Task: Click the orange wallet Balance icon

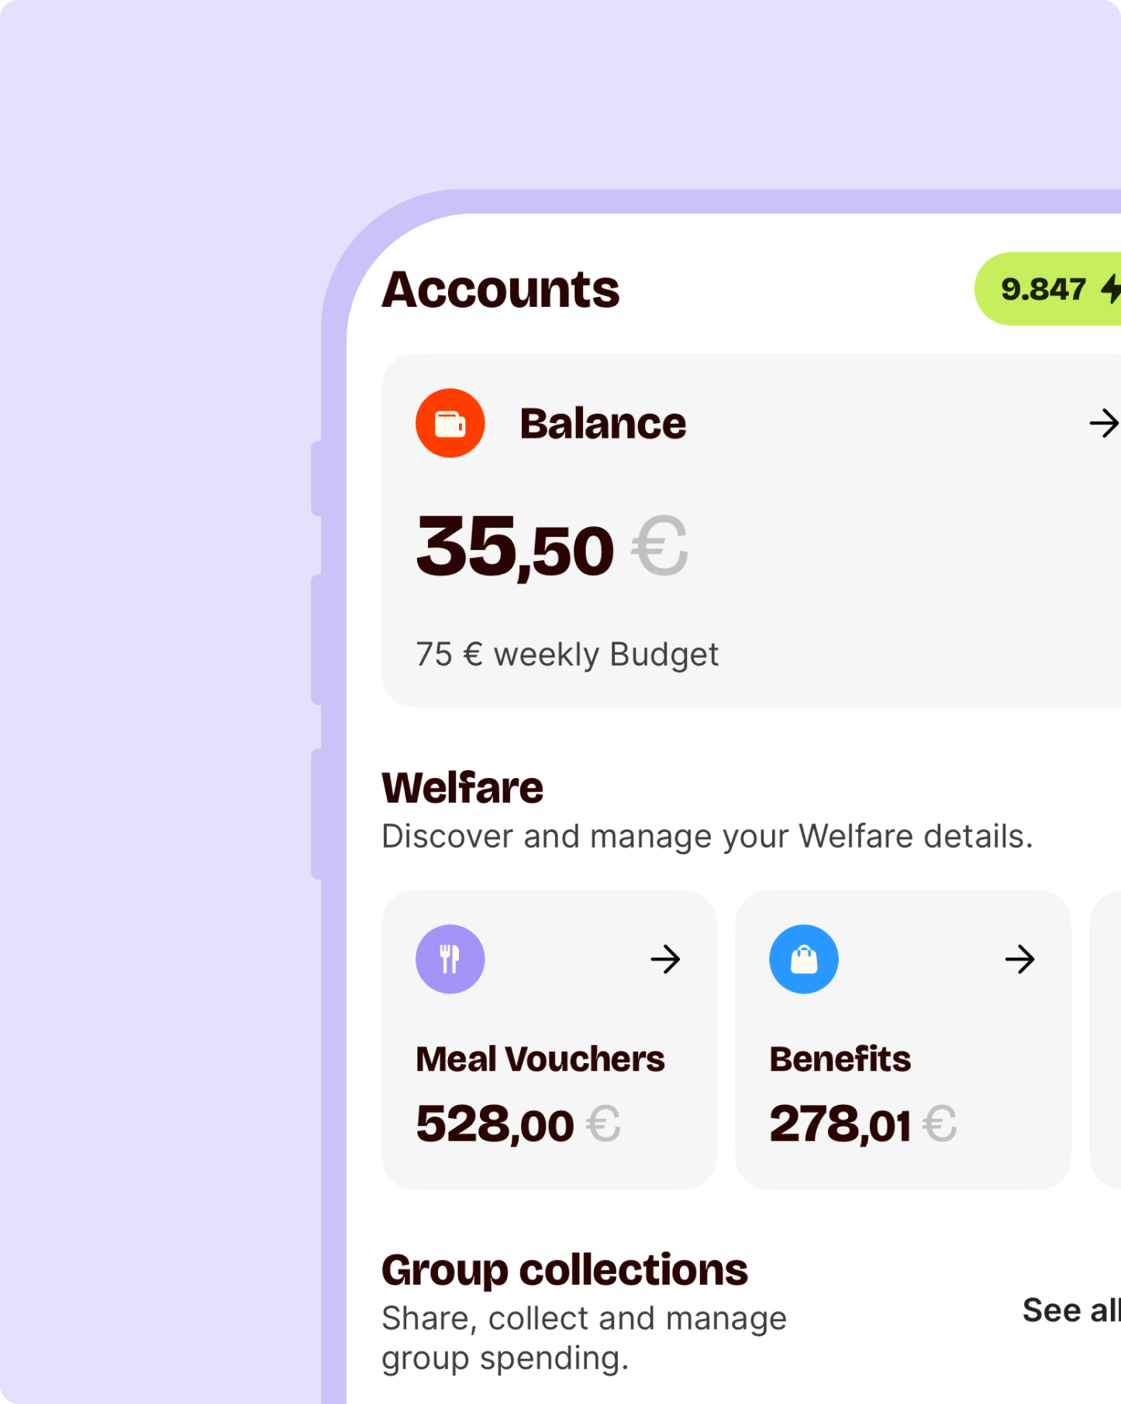Action: (450, 423)
